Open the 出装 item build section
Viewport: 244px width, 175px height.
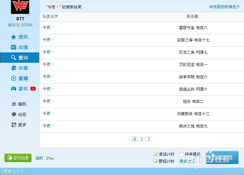click(x=23, y=68)
